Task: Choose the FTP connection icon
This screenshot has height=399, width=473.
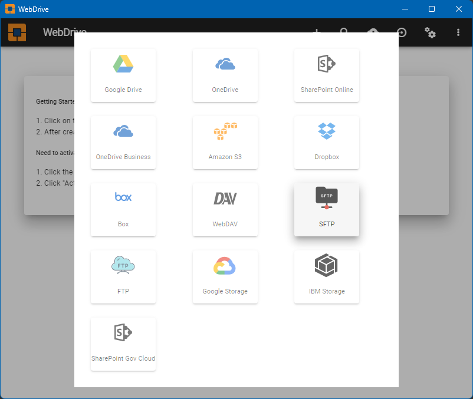Action: coord(123,276)
